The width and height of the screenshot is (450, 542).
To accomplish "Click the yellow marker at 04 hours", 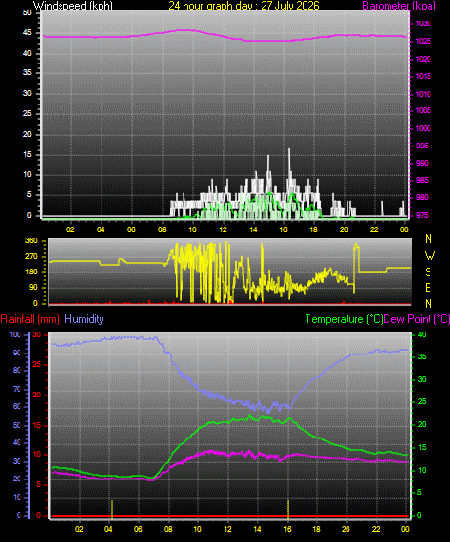I will coord(112,509).
